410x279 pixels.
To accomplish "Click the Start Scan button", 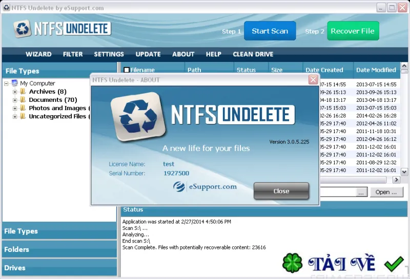I will 270,31.
